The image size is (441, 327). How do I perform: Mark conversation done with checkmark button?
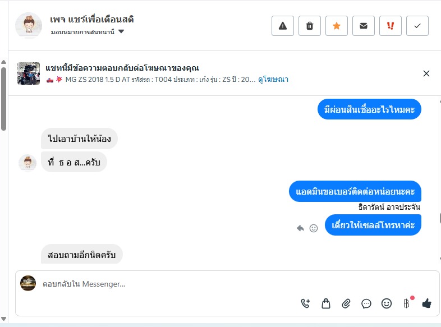pyautogui.click(x=417, y=26)
